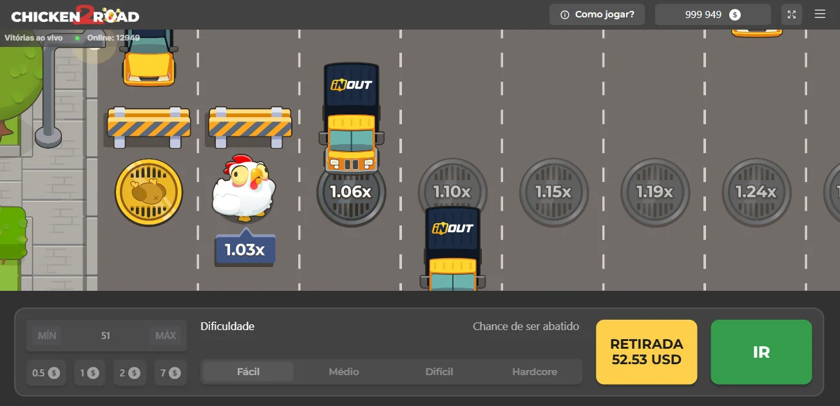Click the info icon in Como jogar?
Screen dimensions: 840x406
click(565, 15)
